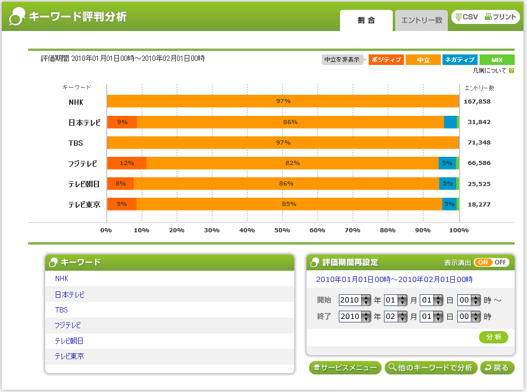Go back with the 戻る button
The image size is (527, 392).
point(497,368)
